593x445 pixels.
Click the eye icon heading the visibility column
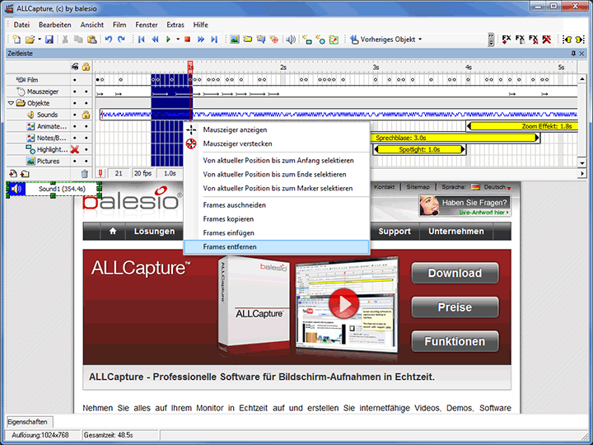point(75,67)
